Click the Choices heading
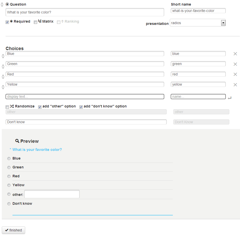This screenshot has width=240, height=236. pyautogui.click(x=15, y=49)
